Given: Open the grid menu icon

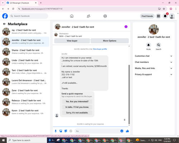Looking at the screenshot, I should point(158,16).
